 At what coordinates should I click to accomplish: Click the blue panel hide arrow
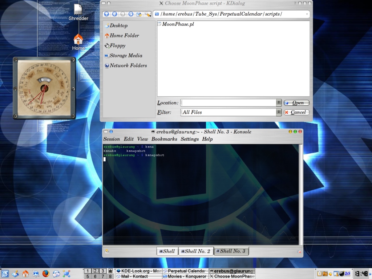(371, 274)
